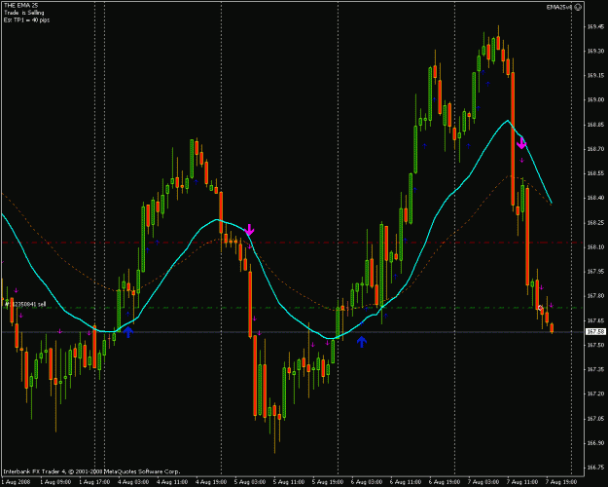The height and width of the screenshot is (487, 608).
Task: Click the '7 Aug 11:00' time axis label
Action: 522,482
